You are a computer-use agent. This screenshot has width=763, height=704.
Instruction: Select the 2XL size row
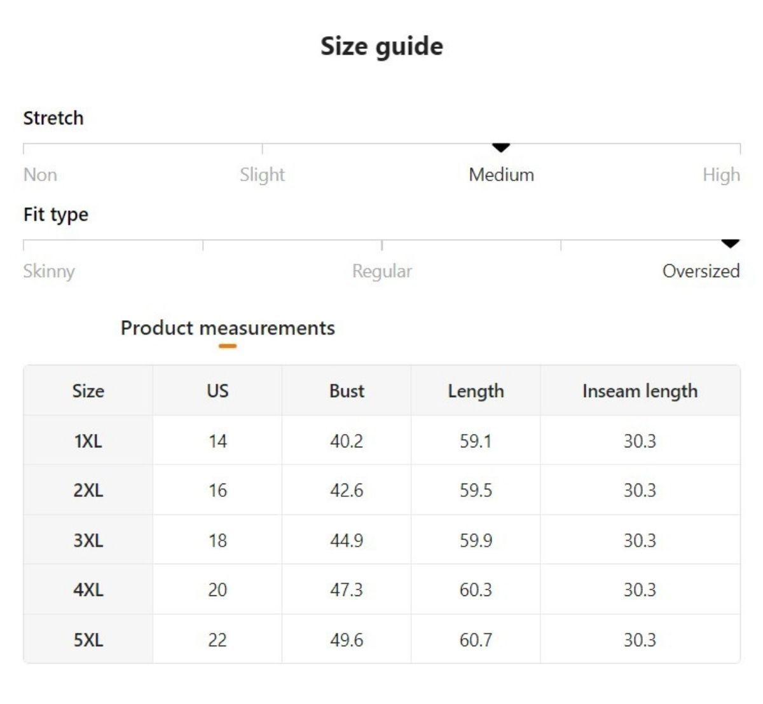(88, 491)
